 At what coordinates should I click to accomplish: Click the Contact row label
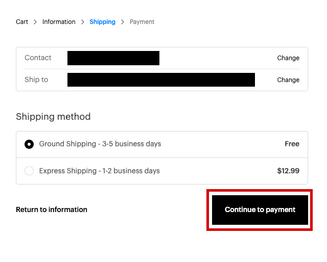coord(38,58)
